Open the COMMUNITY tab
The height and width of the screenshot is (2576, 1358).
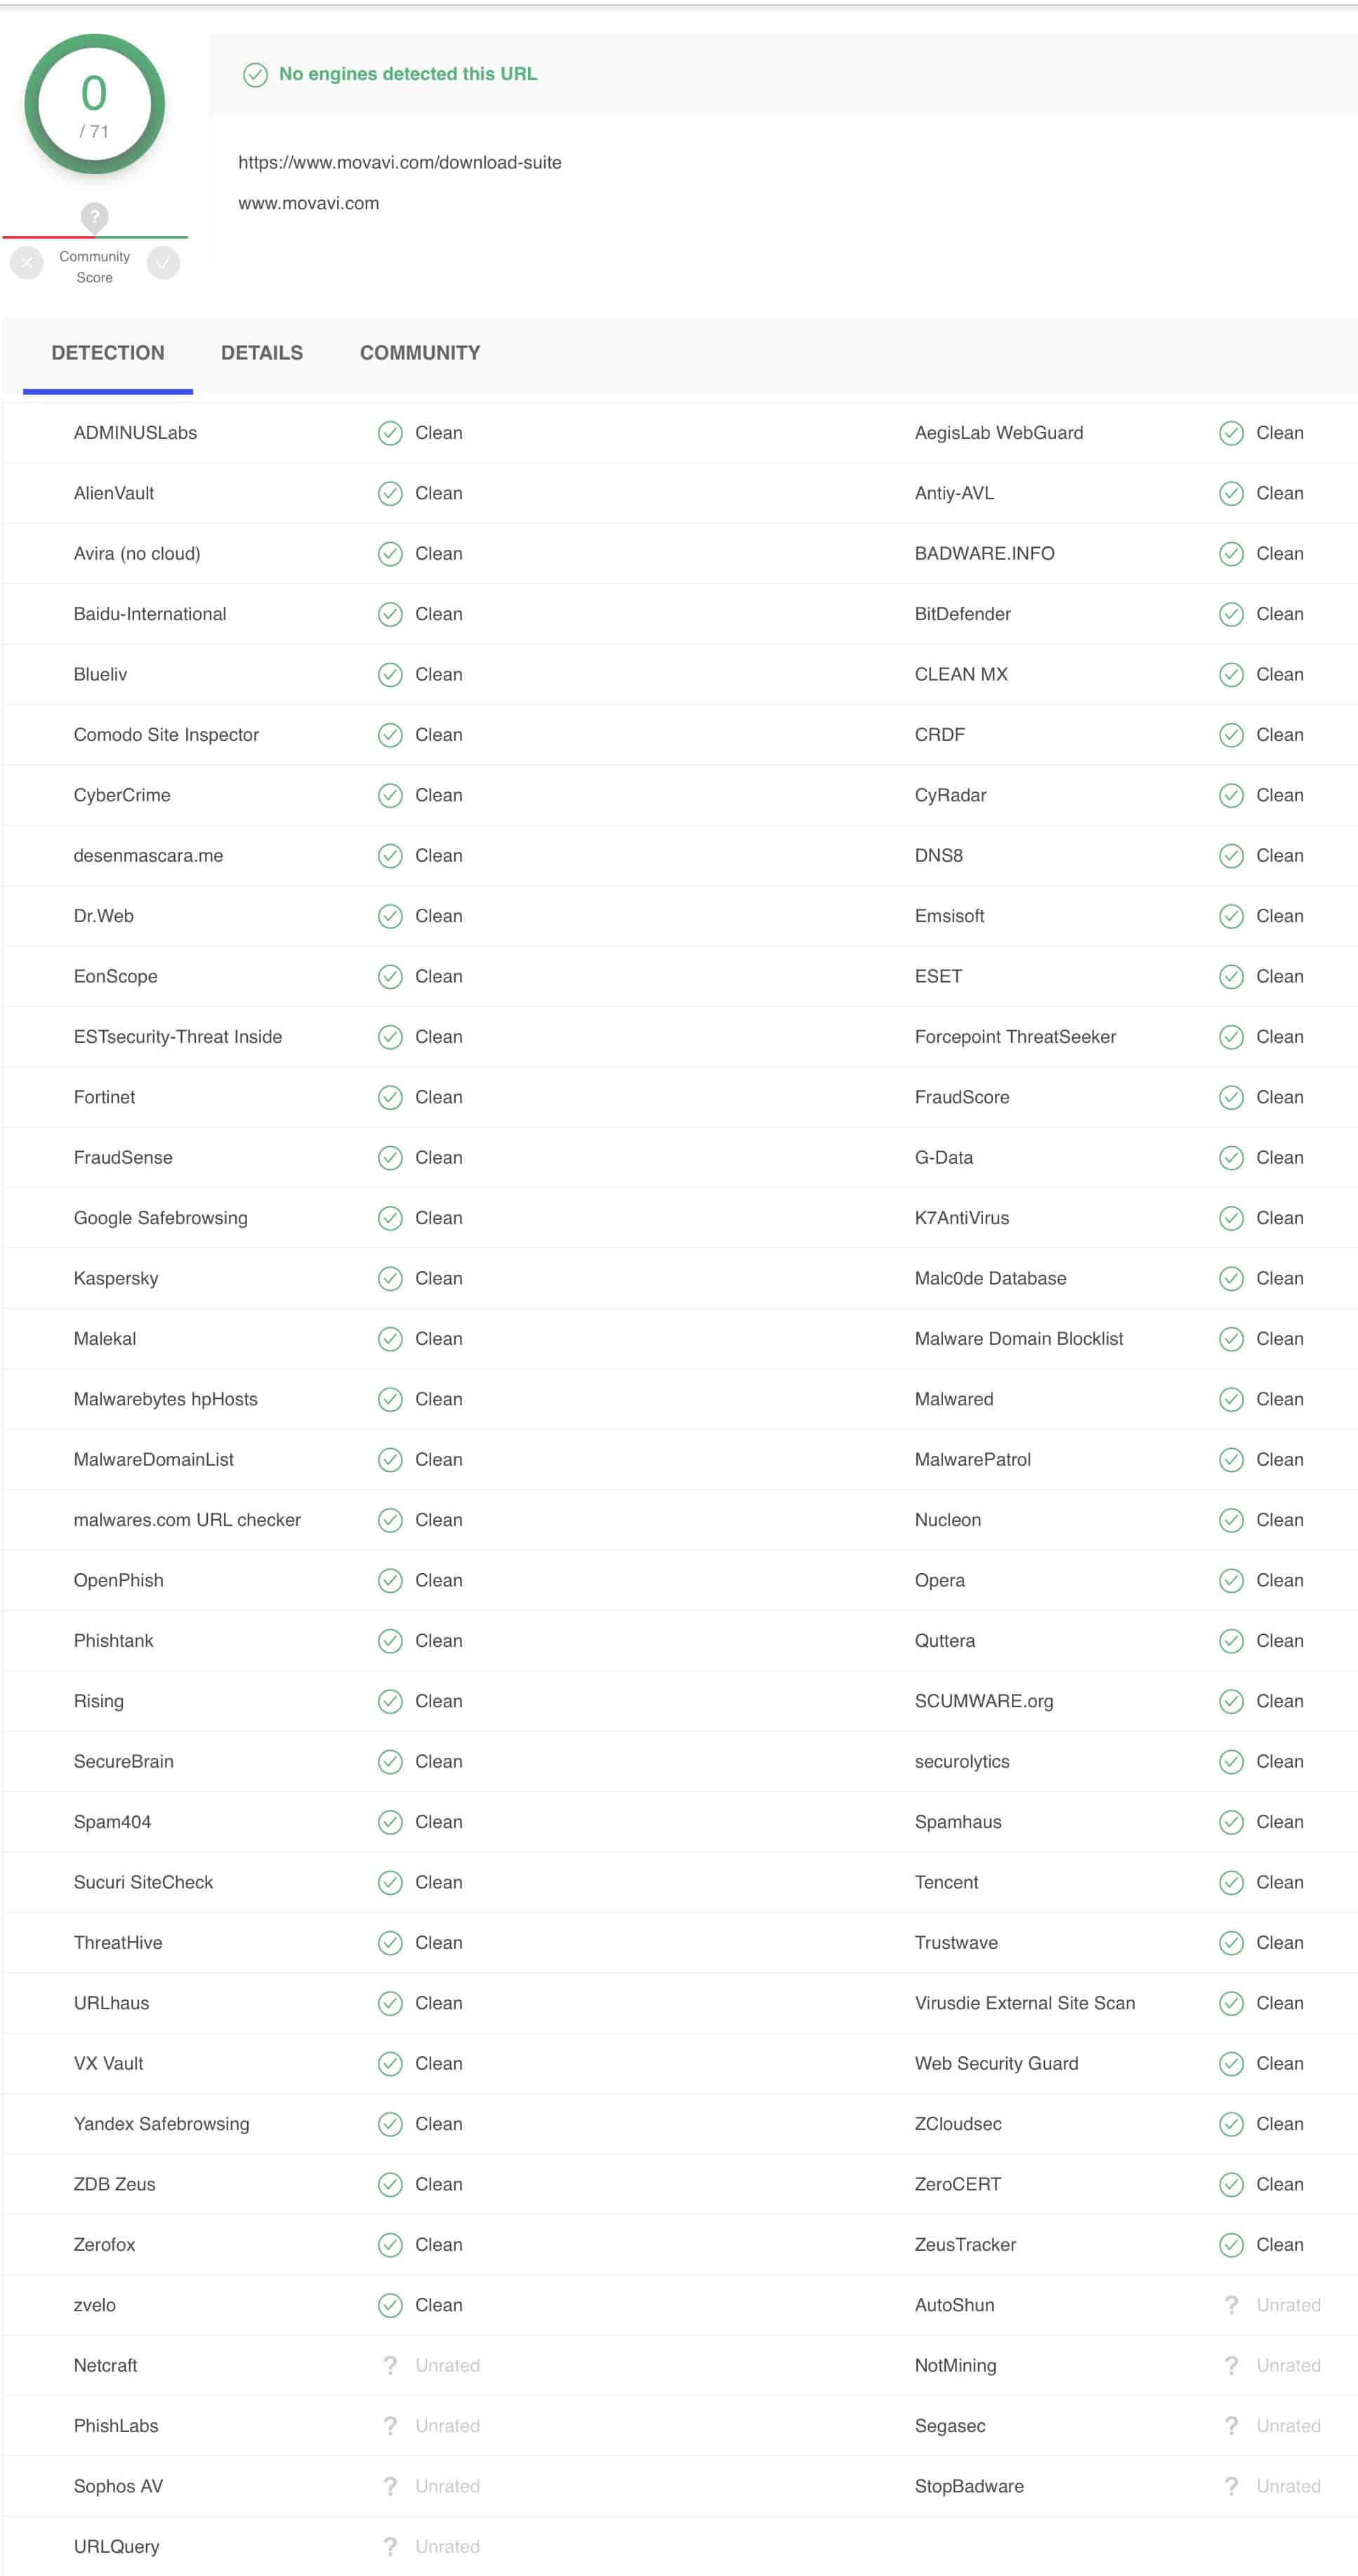pyautogui.click(x=420, y=353)
